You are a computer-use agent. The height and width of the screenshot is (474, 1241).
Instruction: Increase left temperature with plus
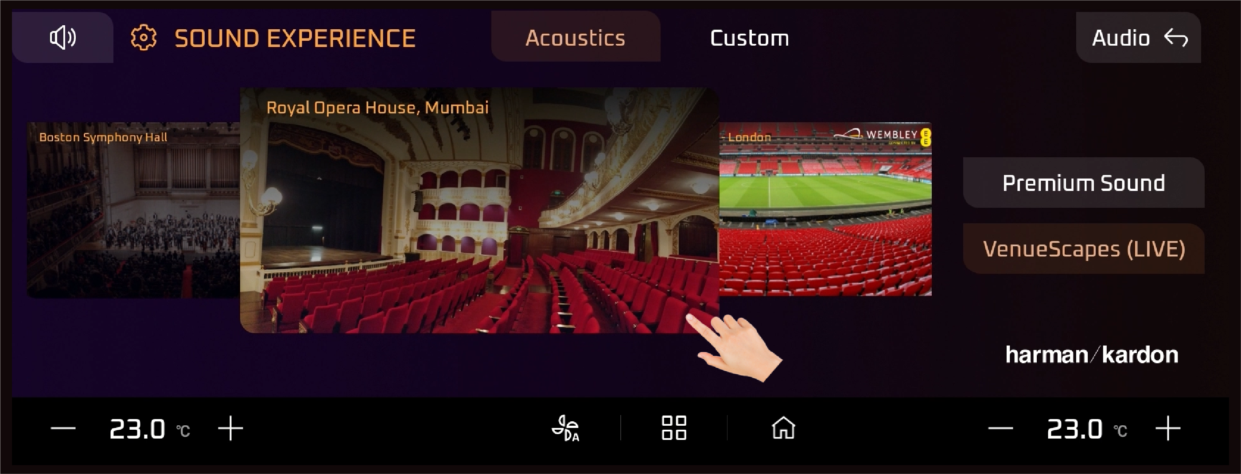[230, 428]
